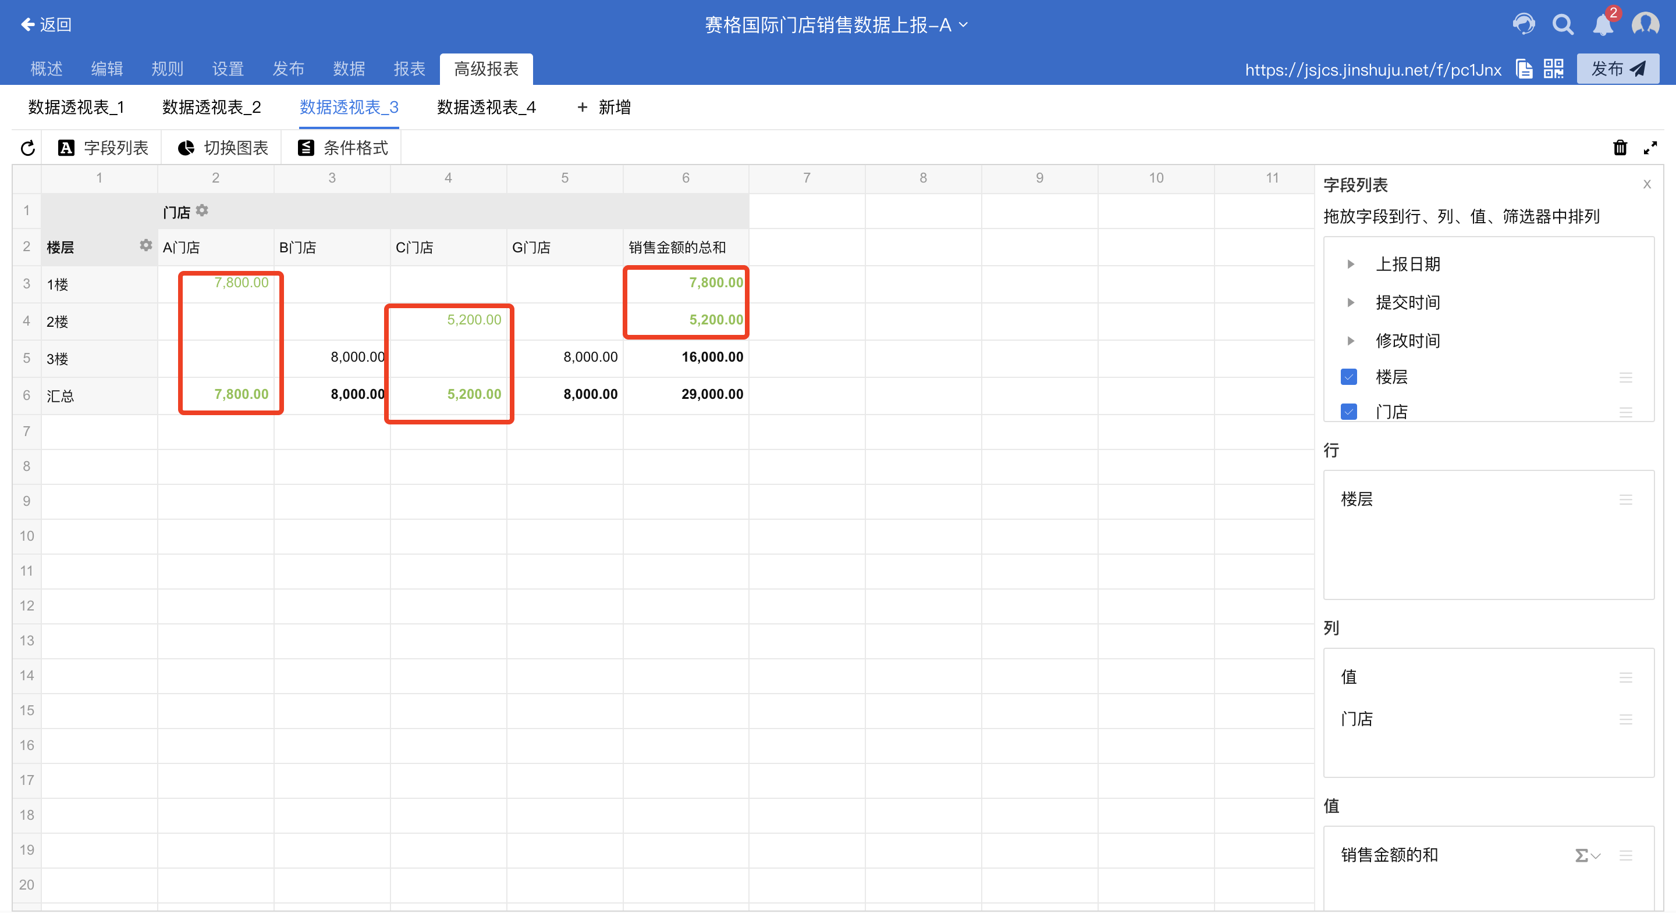Open the search magnifier icon
Image resolution: width=1676 pixels, height=914 pixels.
(1563, 24)
